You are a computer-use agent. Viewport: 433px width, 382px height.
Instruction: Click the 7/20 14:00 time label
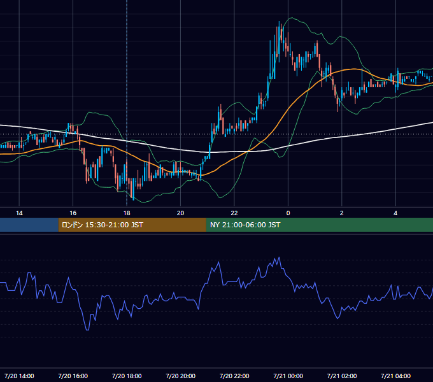[x=19, y=376]
